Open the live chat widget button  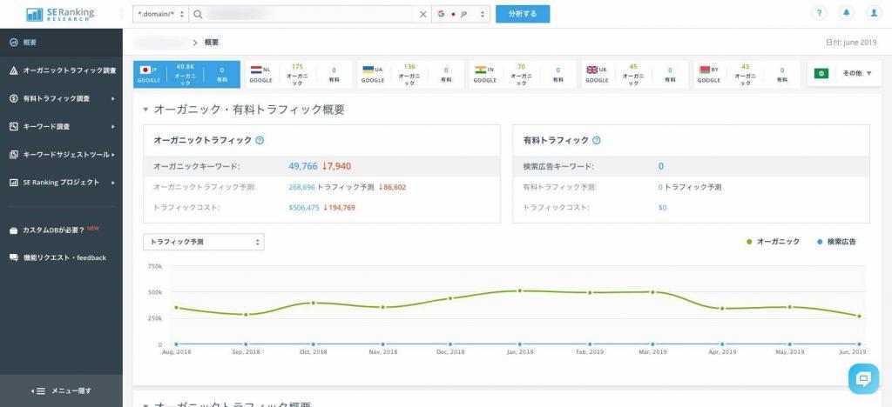[863, 378]
